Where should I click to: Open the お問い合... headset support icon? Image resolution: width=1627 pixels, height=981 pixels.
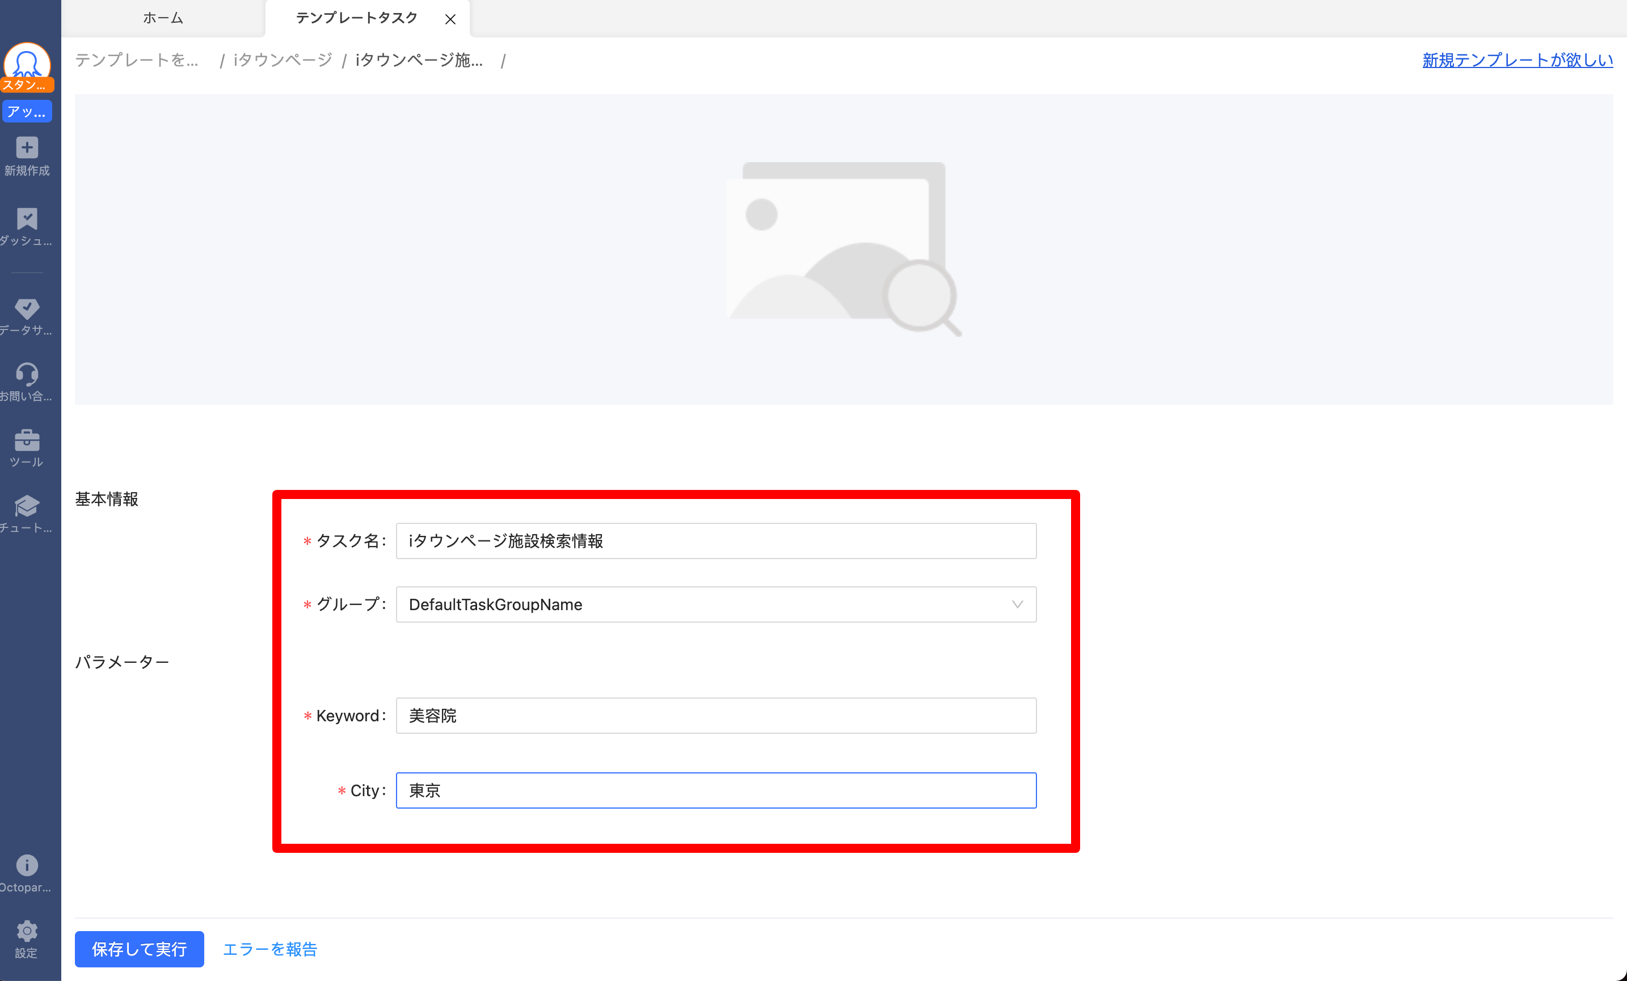(x=27, y=374)
